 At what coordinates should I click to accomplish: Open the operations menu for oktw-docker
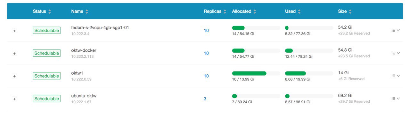pos(396,53)
